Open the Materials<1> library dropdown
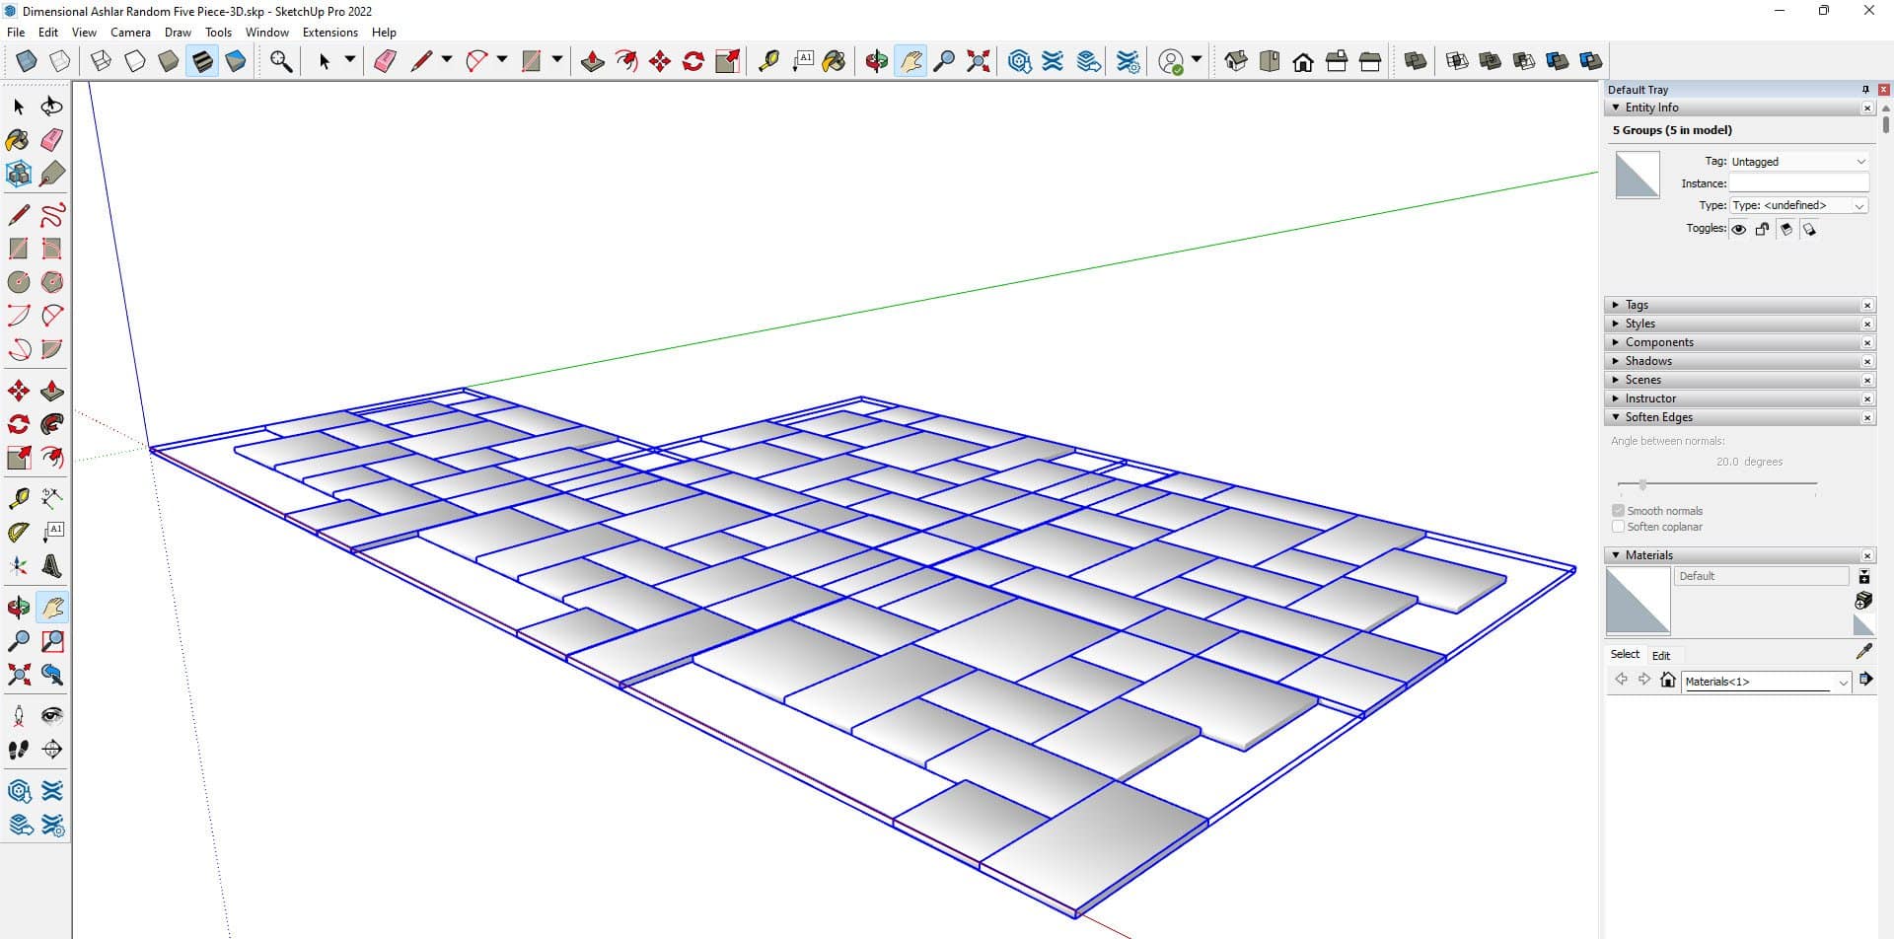 (1842, 682)
